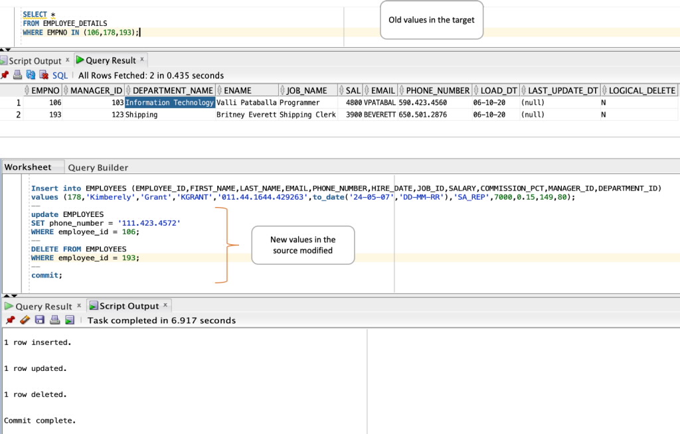
Task: Save the script output to a file
Action: (39, 320)
